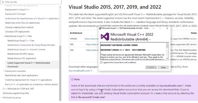Click the Note info icon
This screenshot has height=103, width=198.
72,79
